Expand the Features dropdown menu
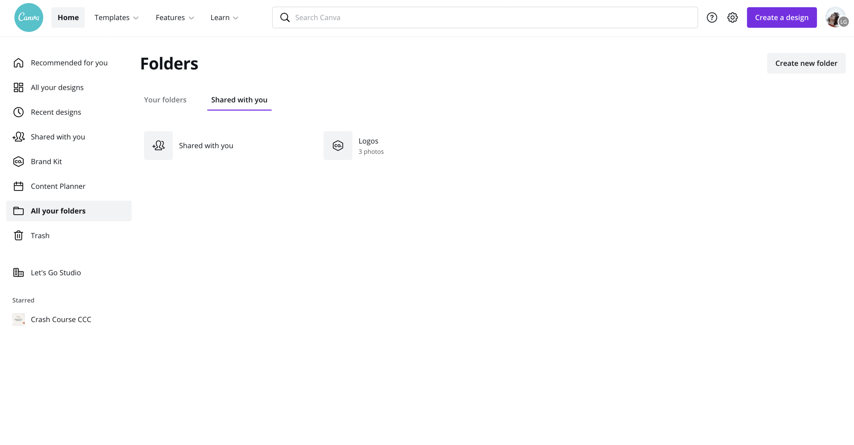The width and height of the screenshot is (854, 445). tap(175, 17)
